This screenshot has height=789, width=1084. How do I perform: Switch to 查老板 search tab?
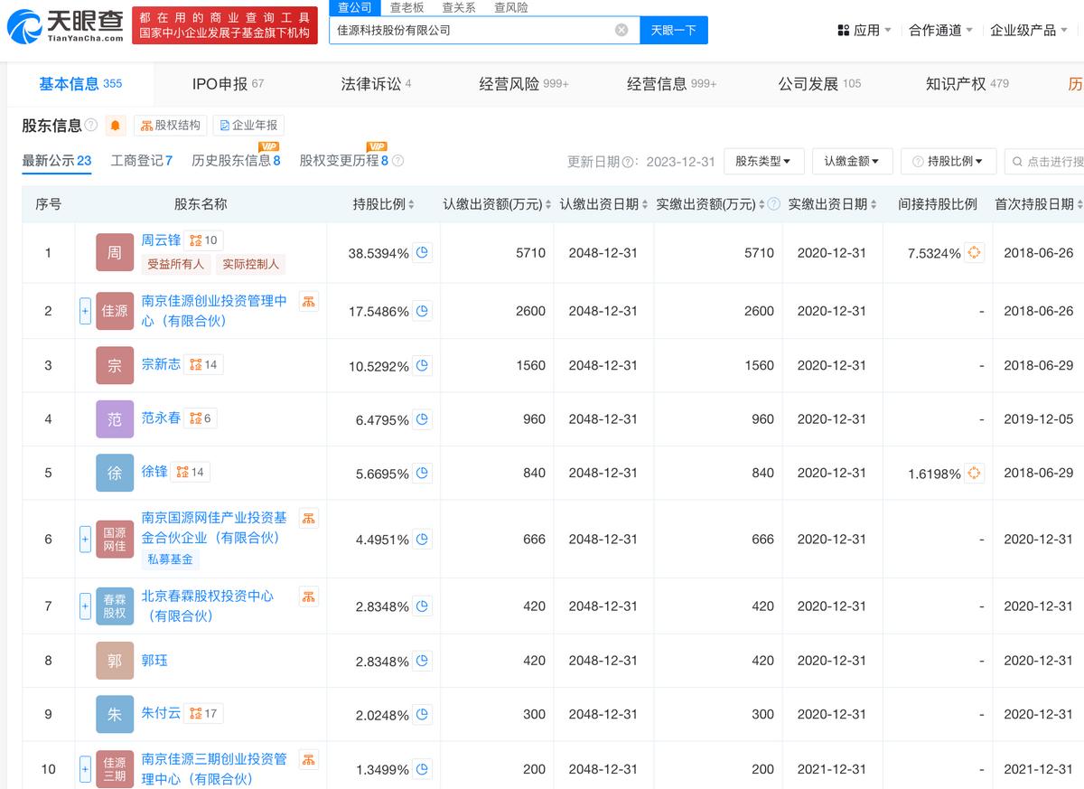click(406, 7)
